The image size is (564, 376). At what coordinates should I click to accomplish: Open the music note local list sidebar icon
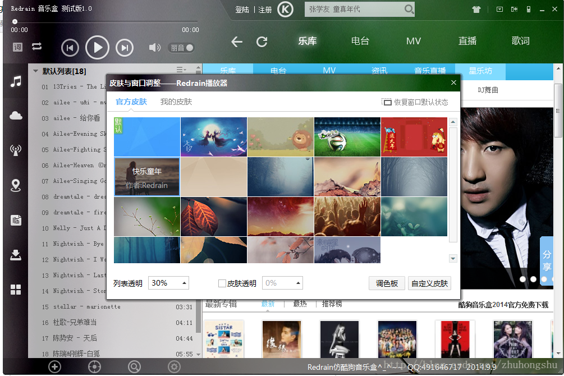(x=16, y=81)
